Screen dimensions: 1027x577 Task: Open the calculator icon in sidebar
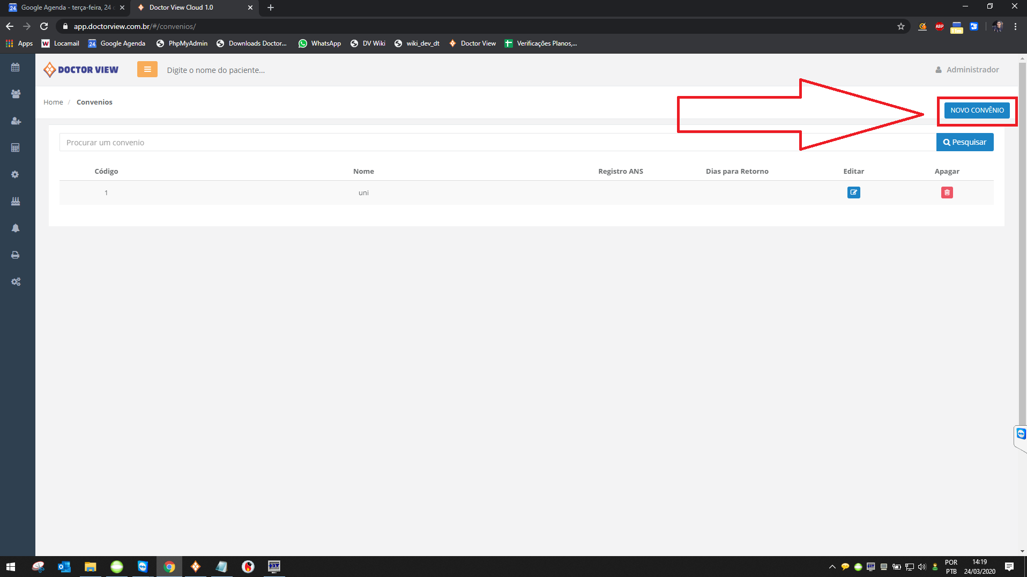(x=16, y=148)
